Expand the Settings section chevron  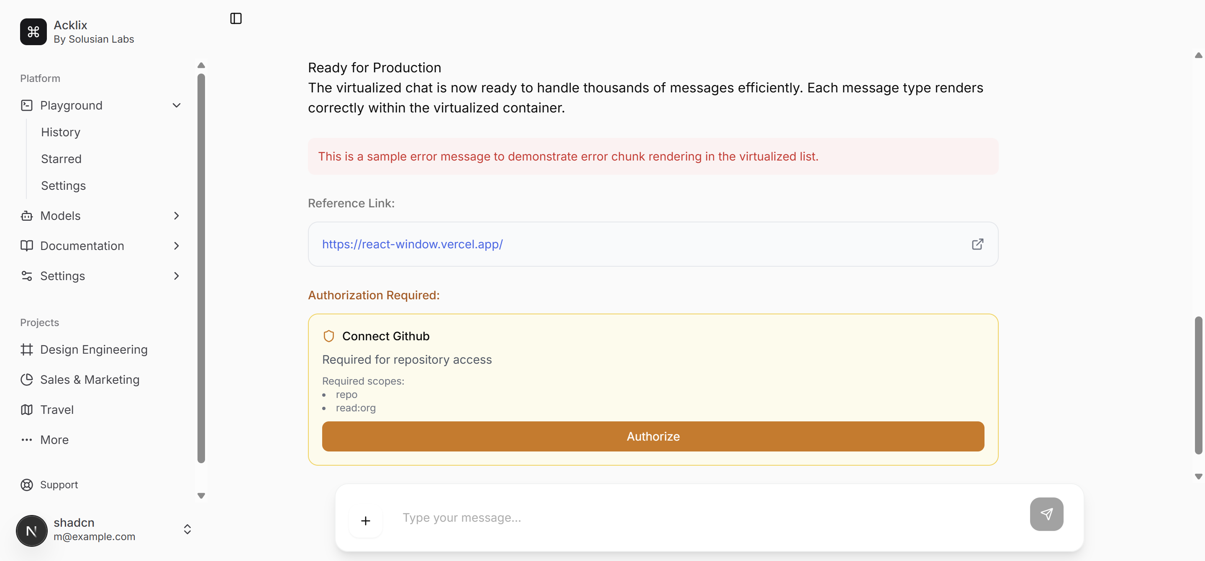(x=176, y=276)
